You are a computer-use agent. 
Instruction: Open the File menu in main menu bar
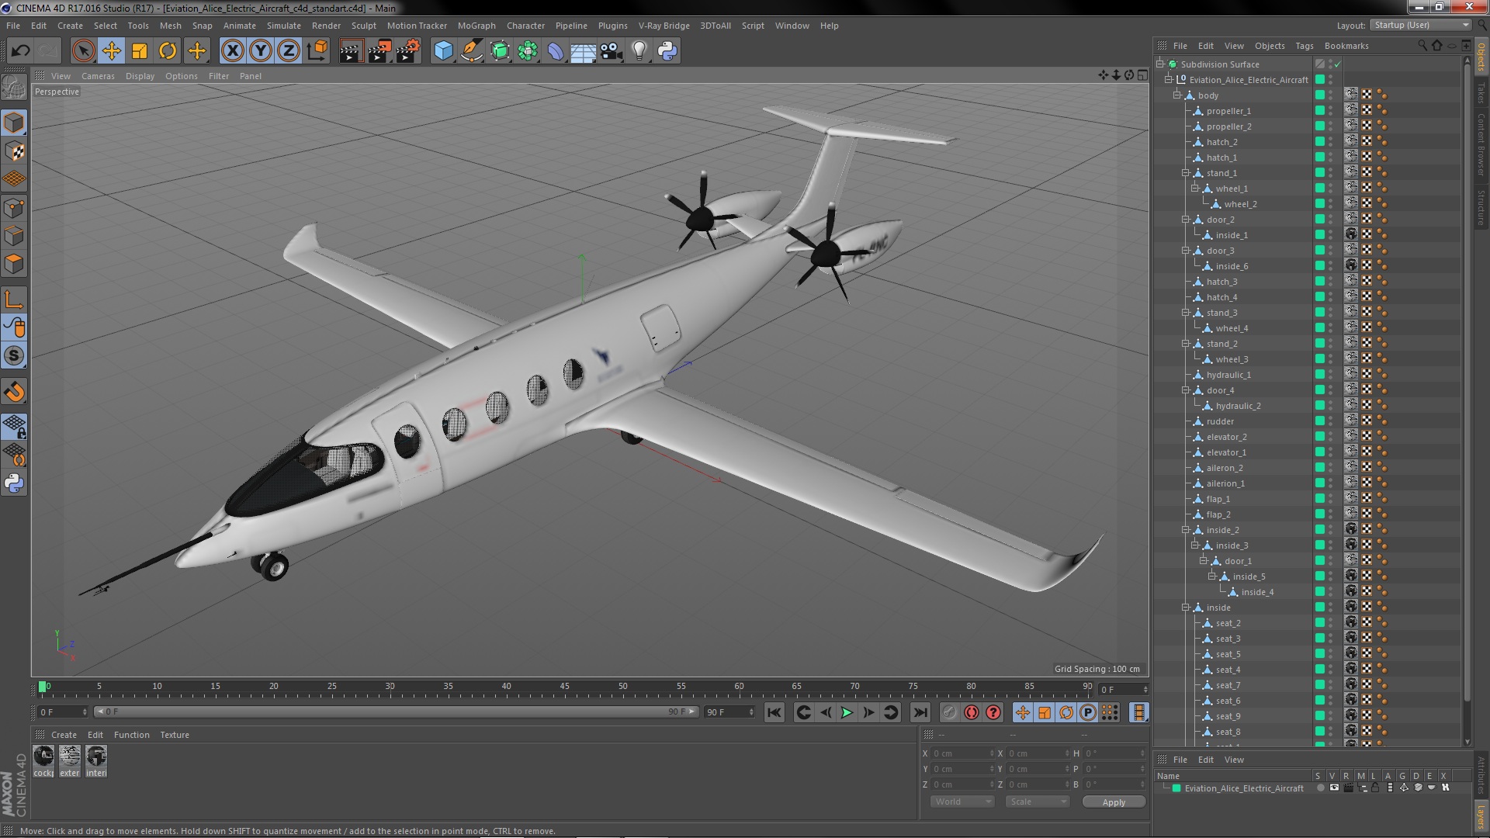coord(13,26)
